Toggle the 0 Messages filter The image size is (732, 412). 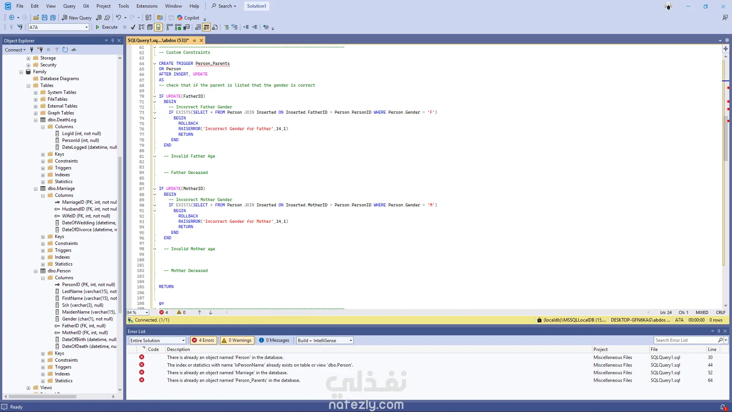(274, 340)
